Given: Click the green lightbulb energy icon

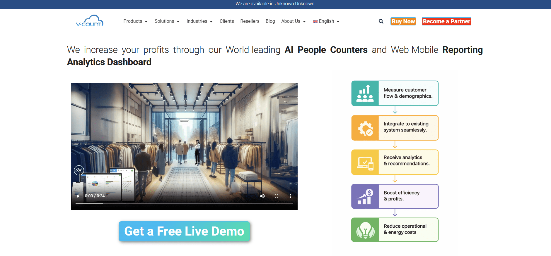Looking at the screenshot, I should [x=365, y=230].
